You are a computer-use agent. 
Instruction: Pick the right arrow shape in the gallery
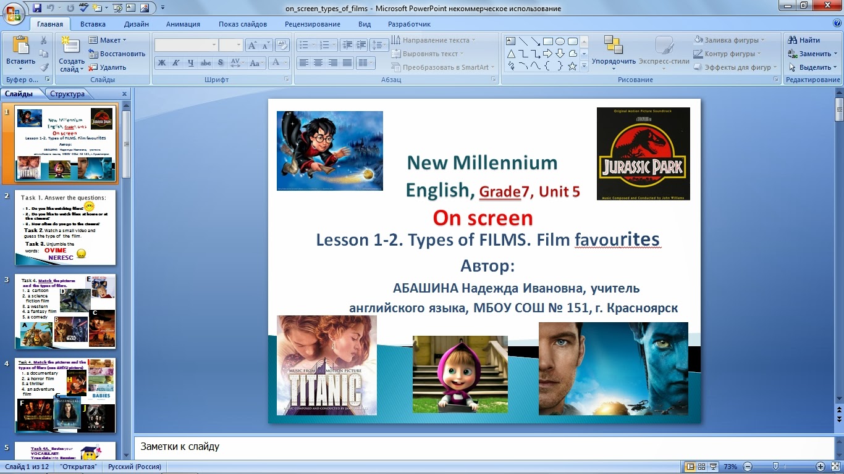pyautogui.click(x=547, y=54)
